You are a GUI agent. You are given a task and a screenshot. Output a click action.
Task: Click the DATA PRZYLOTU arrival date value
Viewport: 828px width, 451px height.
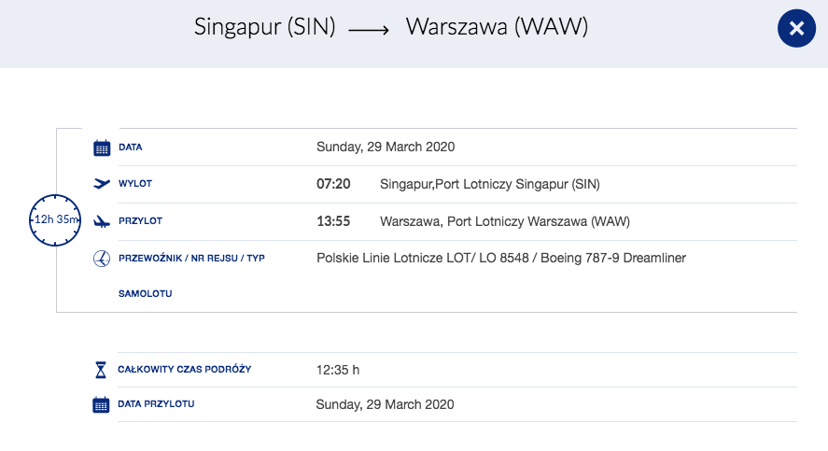pyautogui.click(x=385, y=404)
